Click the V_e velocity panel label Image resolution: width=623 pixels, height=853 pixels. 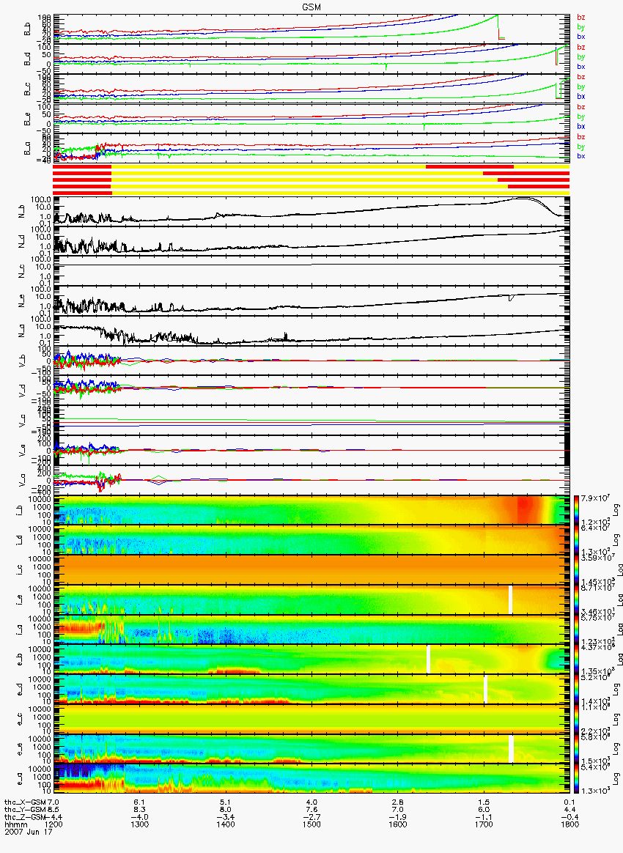(x=22, y=451)
